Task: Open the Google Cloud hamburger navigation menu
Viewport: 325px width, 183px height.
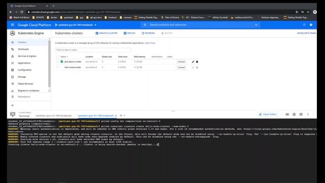Action: click(12, 25)
